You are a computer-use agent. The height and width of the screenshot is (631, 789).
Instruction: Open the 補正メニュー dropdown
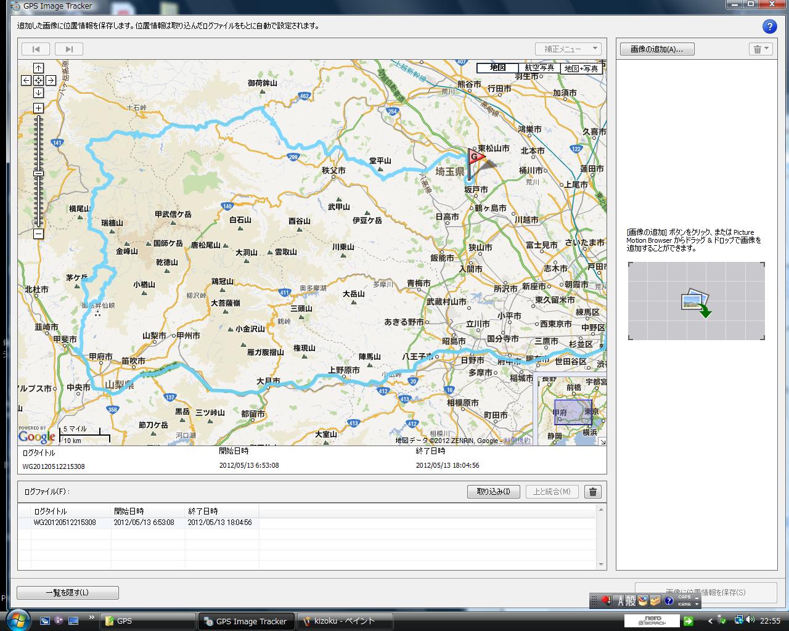point(568,49)
